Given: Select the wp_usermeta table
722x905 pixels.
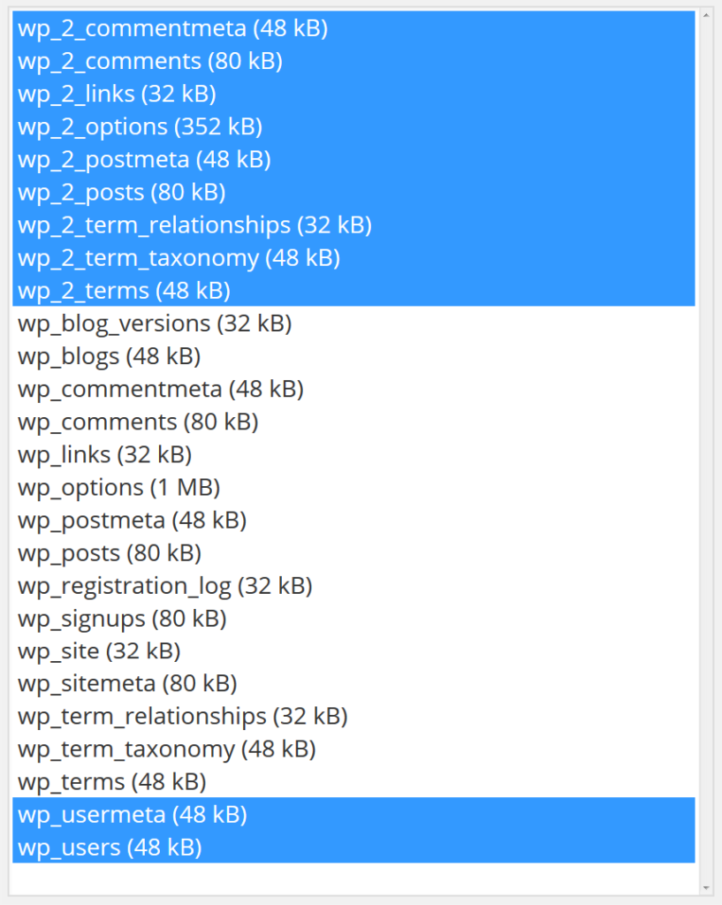Looking at the screenshot, I should (132, 815).
